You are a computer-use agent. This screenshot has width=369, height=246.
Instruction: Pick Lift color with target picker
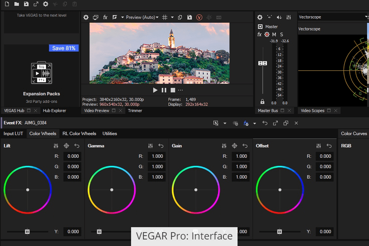[x=66, y=146]
